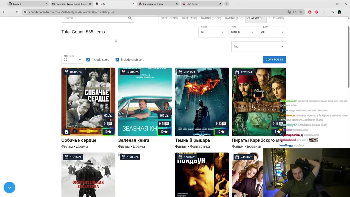This screenshot has height=197, width=350.
Task: Open the browser profile avatar
Action: [339, 12]
